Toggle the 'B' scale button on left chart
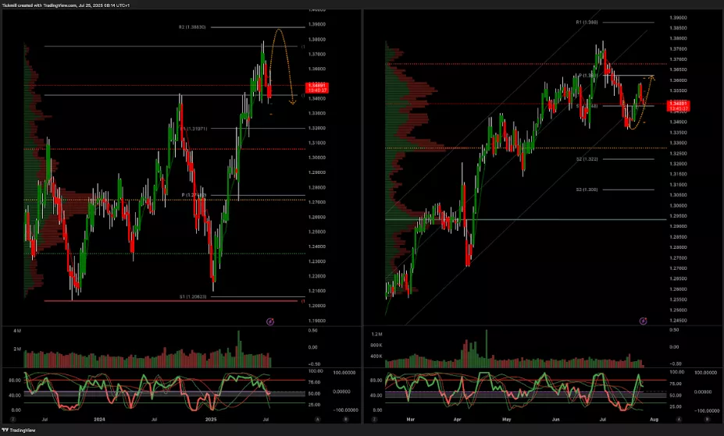The width and height of the screenshot is (724, 436). pos(346,419)
